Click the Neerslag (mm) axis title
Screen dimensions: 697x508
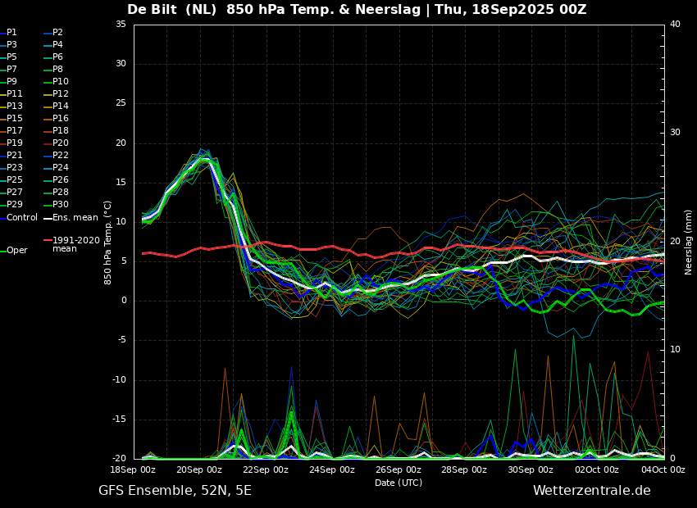click(x=688, y=243)
